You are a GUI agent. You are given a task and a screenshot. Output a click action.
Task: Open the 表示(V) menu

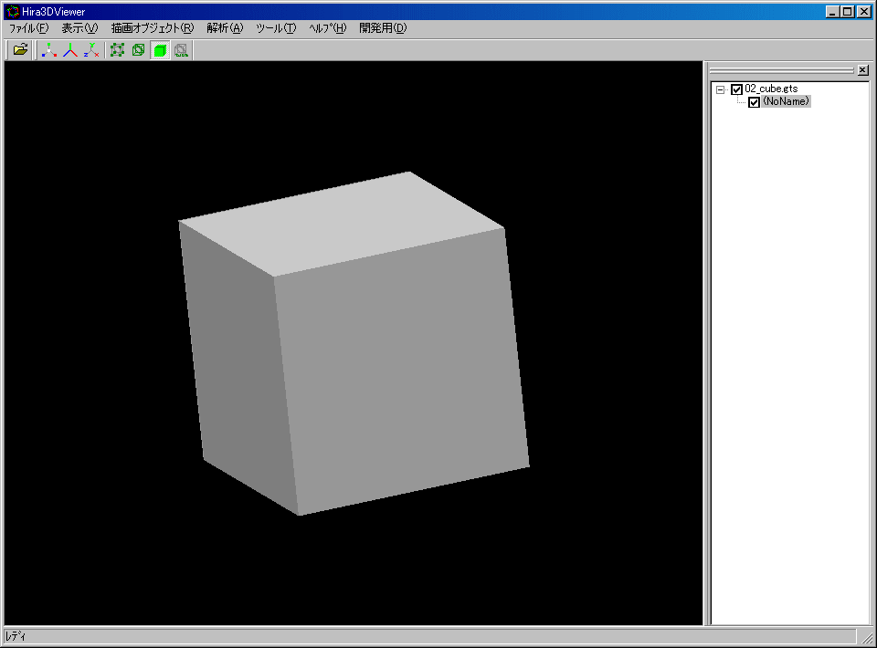coord(79,28)
